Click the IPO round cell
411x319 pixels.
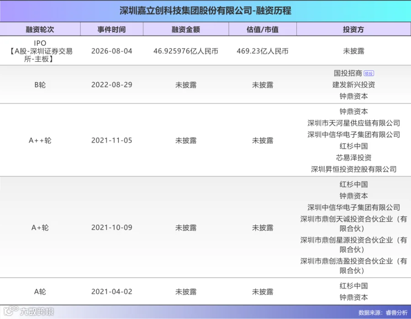pos(40,51)
